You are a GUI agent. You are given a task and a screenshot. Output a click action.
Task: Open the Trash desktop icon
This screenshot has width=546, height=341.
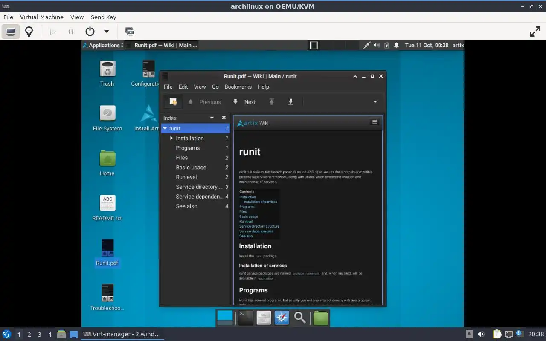point(107,73)
